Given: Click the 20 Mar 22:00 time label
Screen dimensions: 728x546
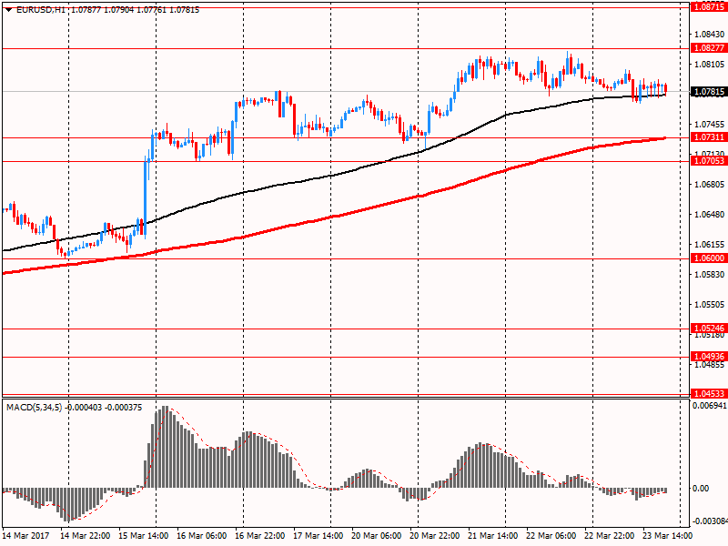Looking at the screenshot, I should tap(435, 536).
